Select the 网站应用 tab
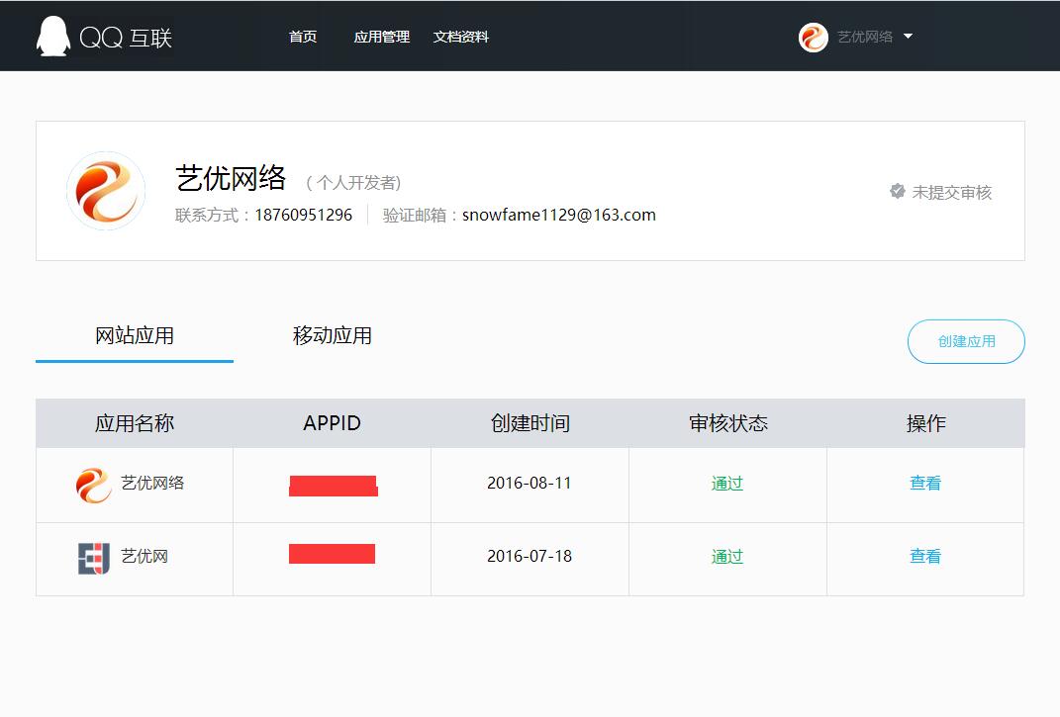This screenshot has height=717, width=1060. click(134, 335)
